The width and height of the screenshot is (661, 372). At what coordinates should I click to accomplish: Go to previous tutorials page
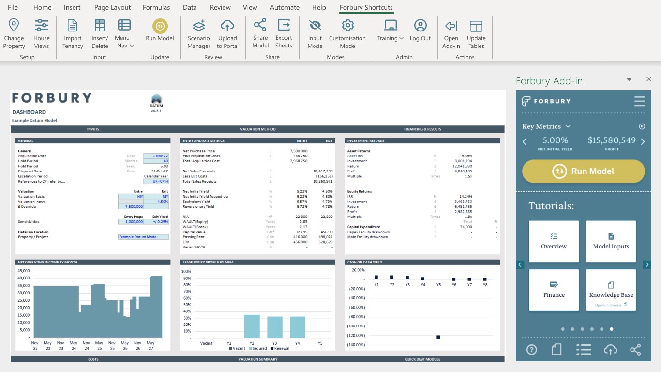click(520, 264)
